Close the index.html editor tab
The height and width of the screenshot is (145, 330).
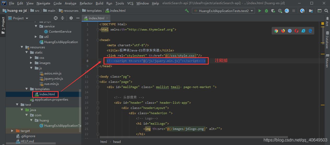click(x=107, y=18)
